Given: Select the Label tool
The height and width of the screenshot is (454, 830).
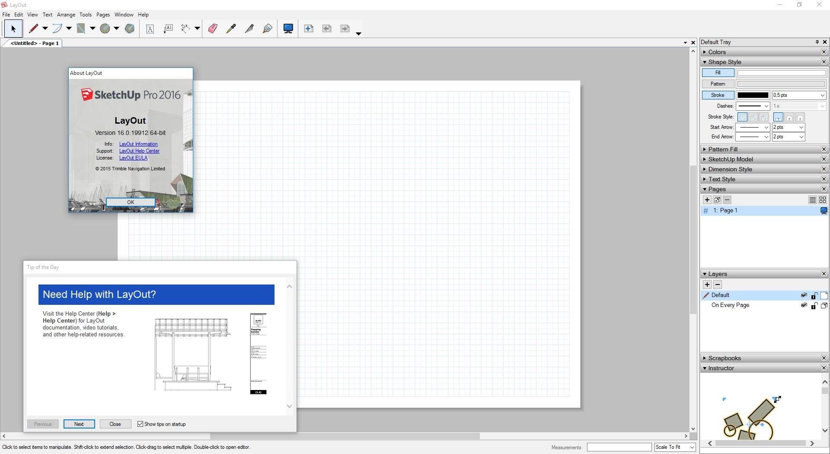Looking at the screenshot, I should [x=168, y=29].
